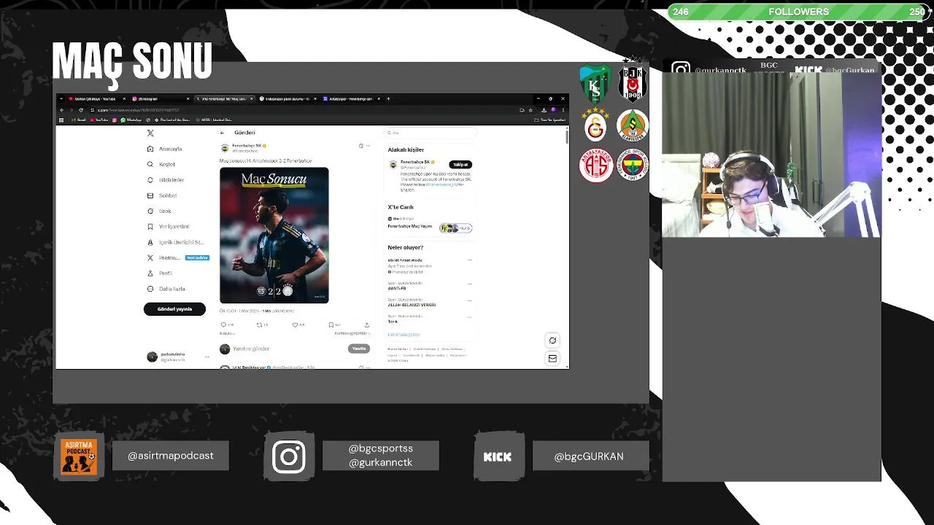This screenshot has width=934, height=525.
Task: Select the X Fenerbahçe SK tab
Action: (x=224, y=98)
